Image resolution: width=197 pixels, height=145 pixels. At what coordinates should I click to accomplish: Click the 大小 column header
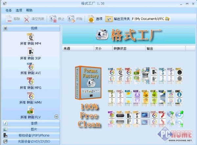coord(103,48)
